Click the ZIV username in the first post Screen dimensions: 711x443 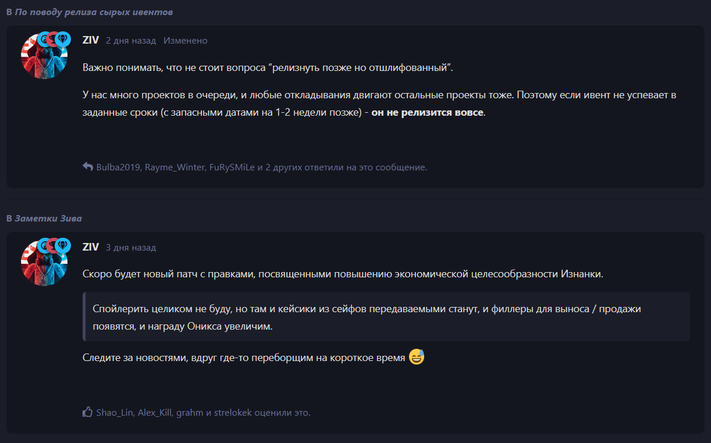91,40
